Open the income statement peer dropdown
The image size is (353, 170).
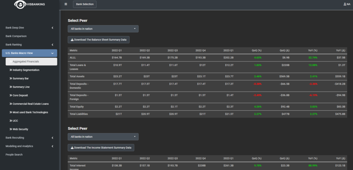[103, 137]
